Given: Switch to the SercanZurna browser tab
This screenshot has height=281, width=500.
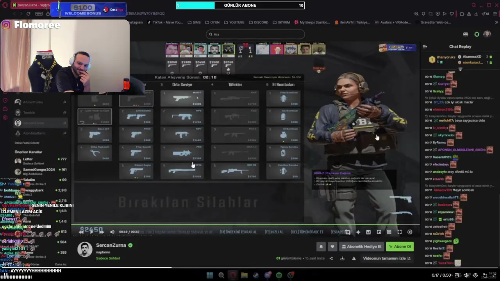Looking at the screenshot, I should click(31, 5).
